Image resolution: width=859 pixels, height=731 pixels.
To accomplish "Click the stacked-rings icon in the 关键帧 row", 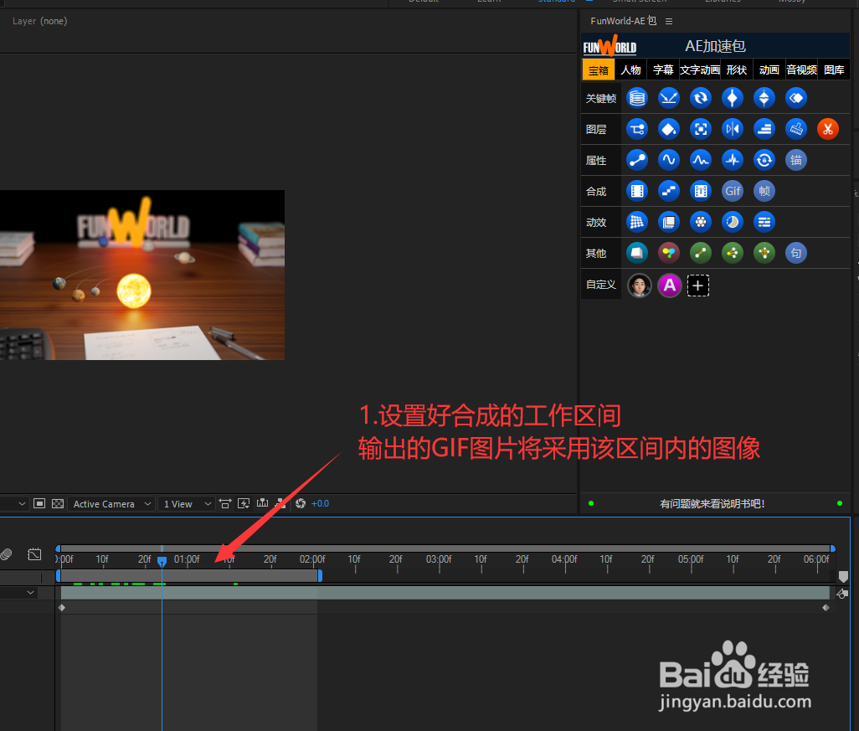I will point(636,98).
